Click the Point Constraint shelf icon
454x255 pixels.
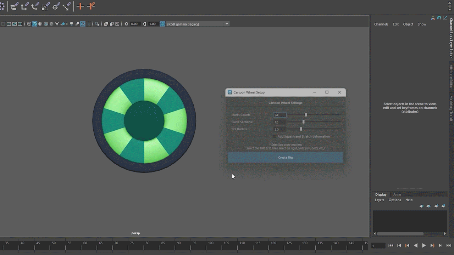point(24,6)
